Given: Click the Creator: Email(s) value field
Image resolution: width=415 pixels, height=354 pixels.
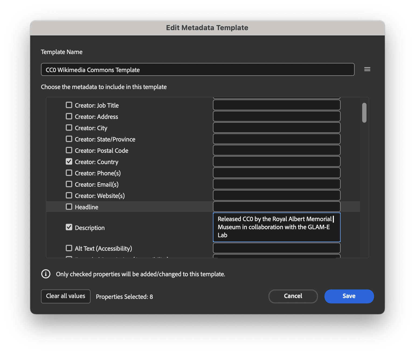Looking at the screenshot, I should (x=276, y=184).
